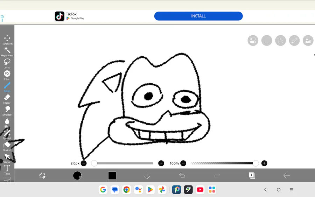Click the 100% opacity value
This screenshot has height=197, width=315.
click(174, 163)
